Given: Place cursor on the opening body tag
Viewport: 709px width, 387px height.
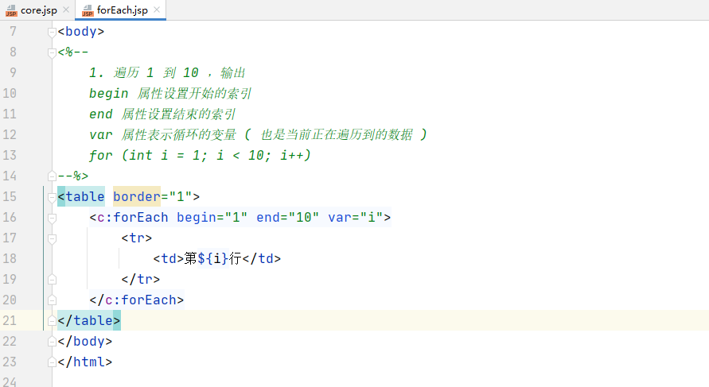Looking at the screenshot, I should 81,32.
